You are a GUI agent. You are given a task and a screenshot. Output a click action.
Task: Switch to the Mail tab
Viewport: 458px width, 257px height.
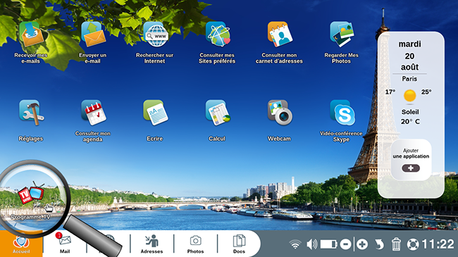pos(65,244)
